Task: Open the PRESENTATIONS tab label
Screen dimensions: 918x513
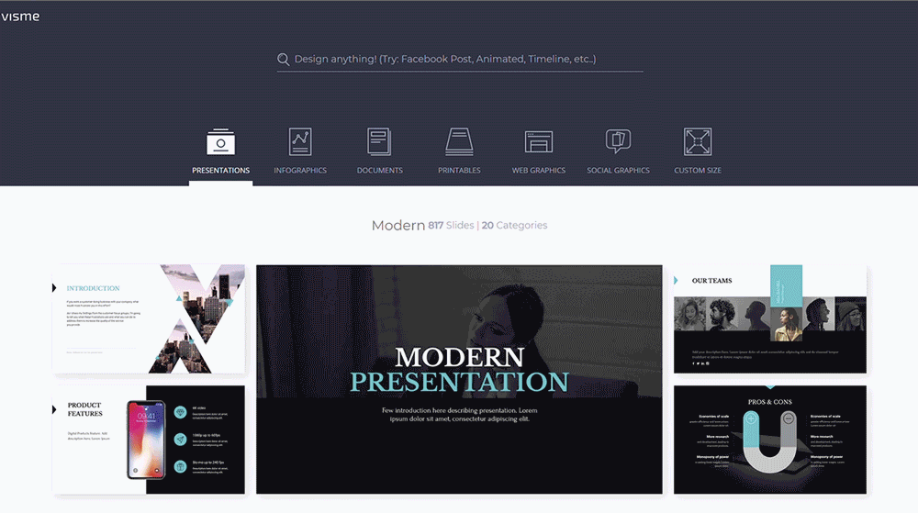Action: click(x=220, y=170)
